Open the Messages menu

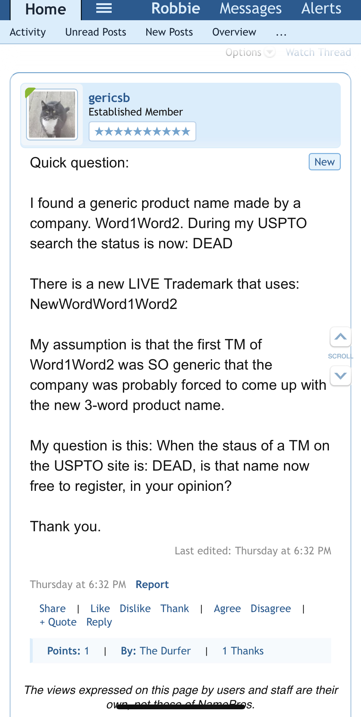tap(250, 9)
